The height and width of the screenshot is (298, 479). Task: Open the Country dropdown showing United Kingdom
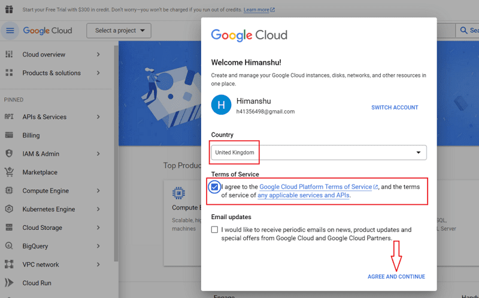tap(319, 152)
